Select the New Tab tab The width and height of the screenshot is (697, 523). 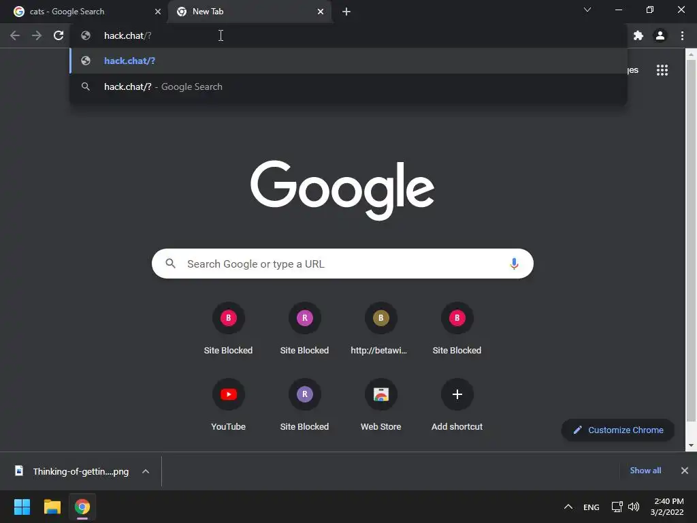pos(249,12)
